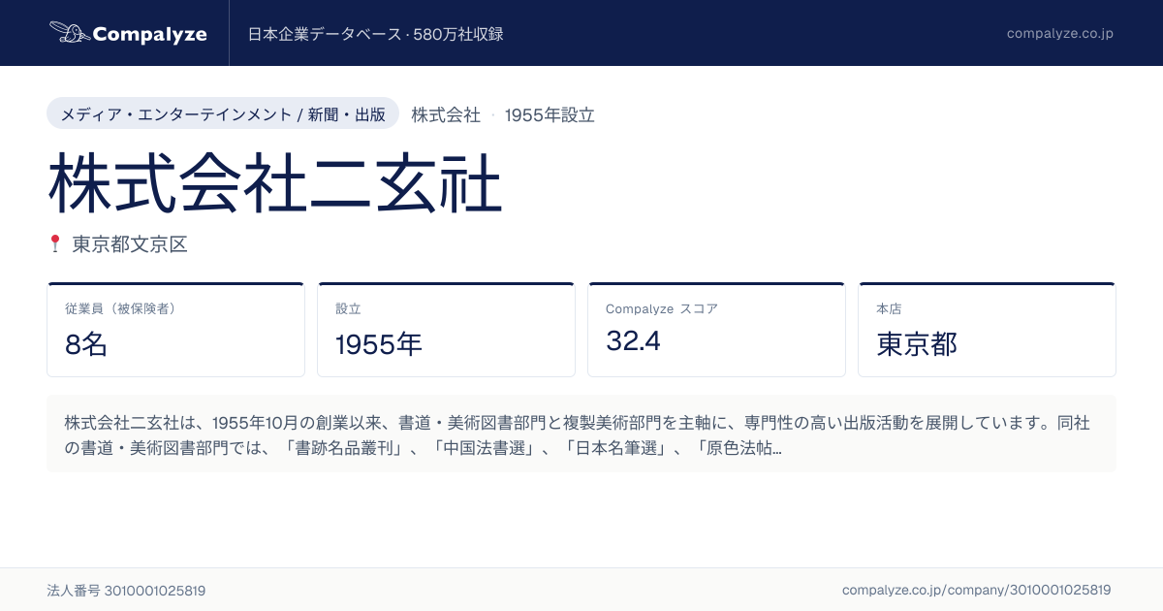Viewport: 1163px width, 611px height.
Task: Click the 8名 employee count value
Action: coord(86,343)
